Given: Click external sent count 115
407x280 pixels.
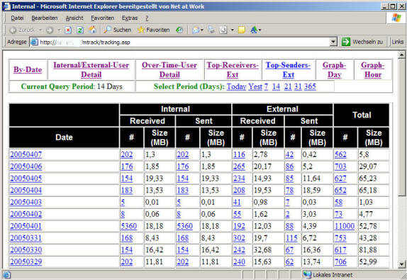Looking at the screenshot, I should coord(291,238).
